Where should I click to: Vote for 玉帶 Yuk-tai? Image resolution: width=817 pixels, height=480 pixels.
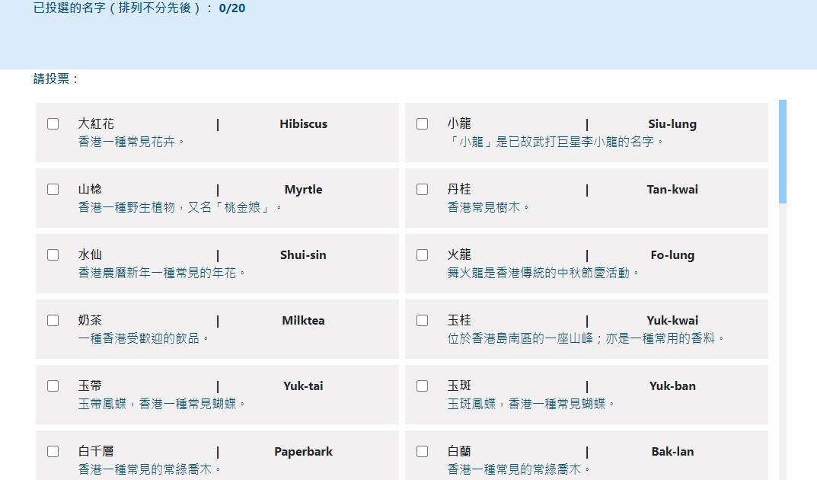pos(53,386)
